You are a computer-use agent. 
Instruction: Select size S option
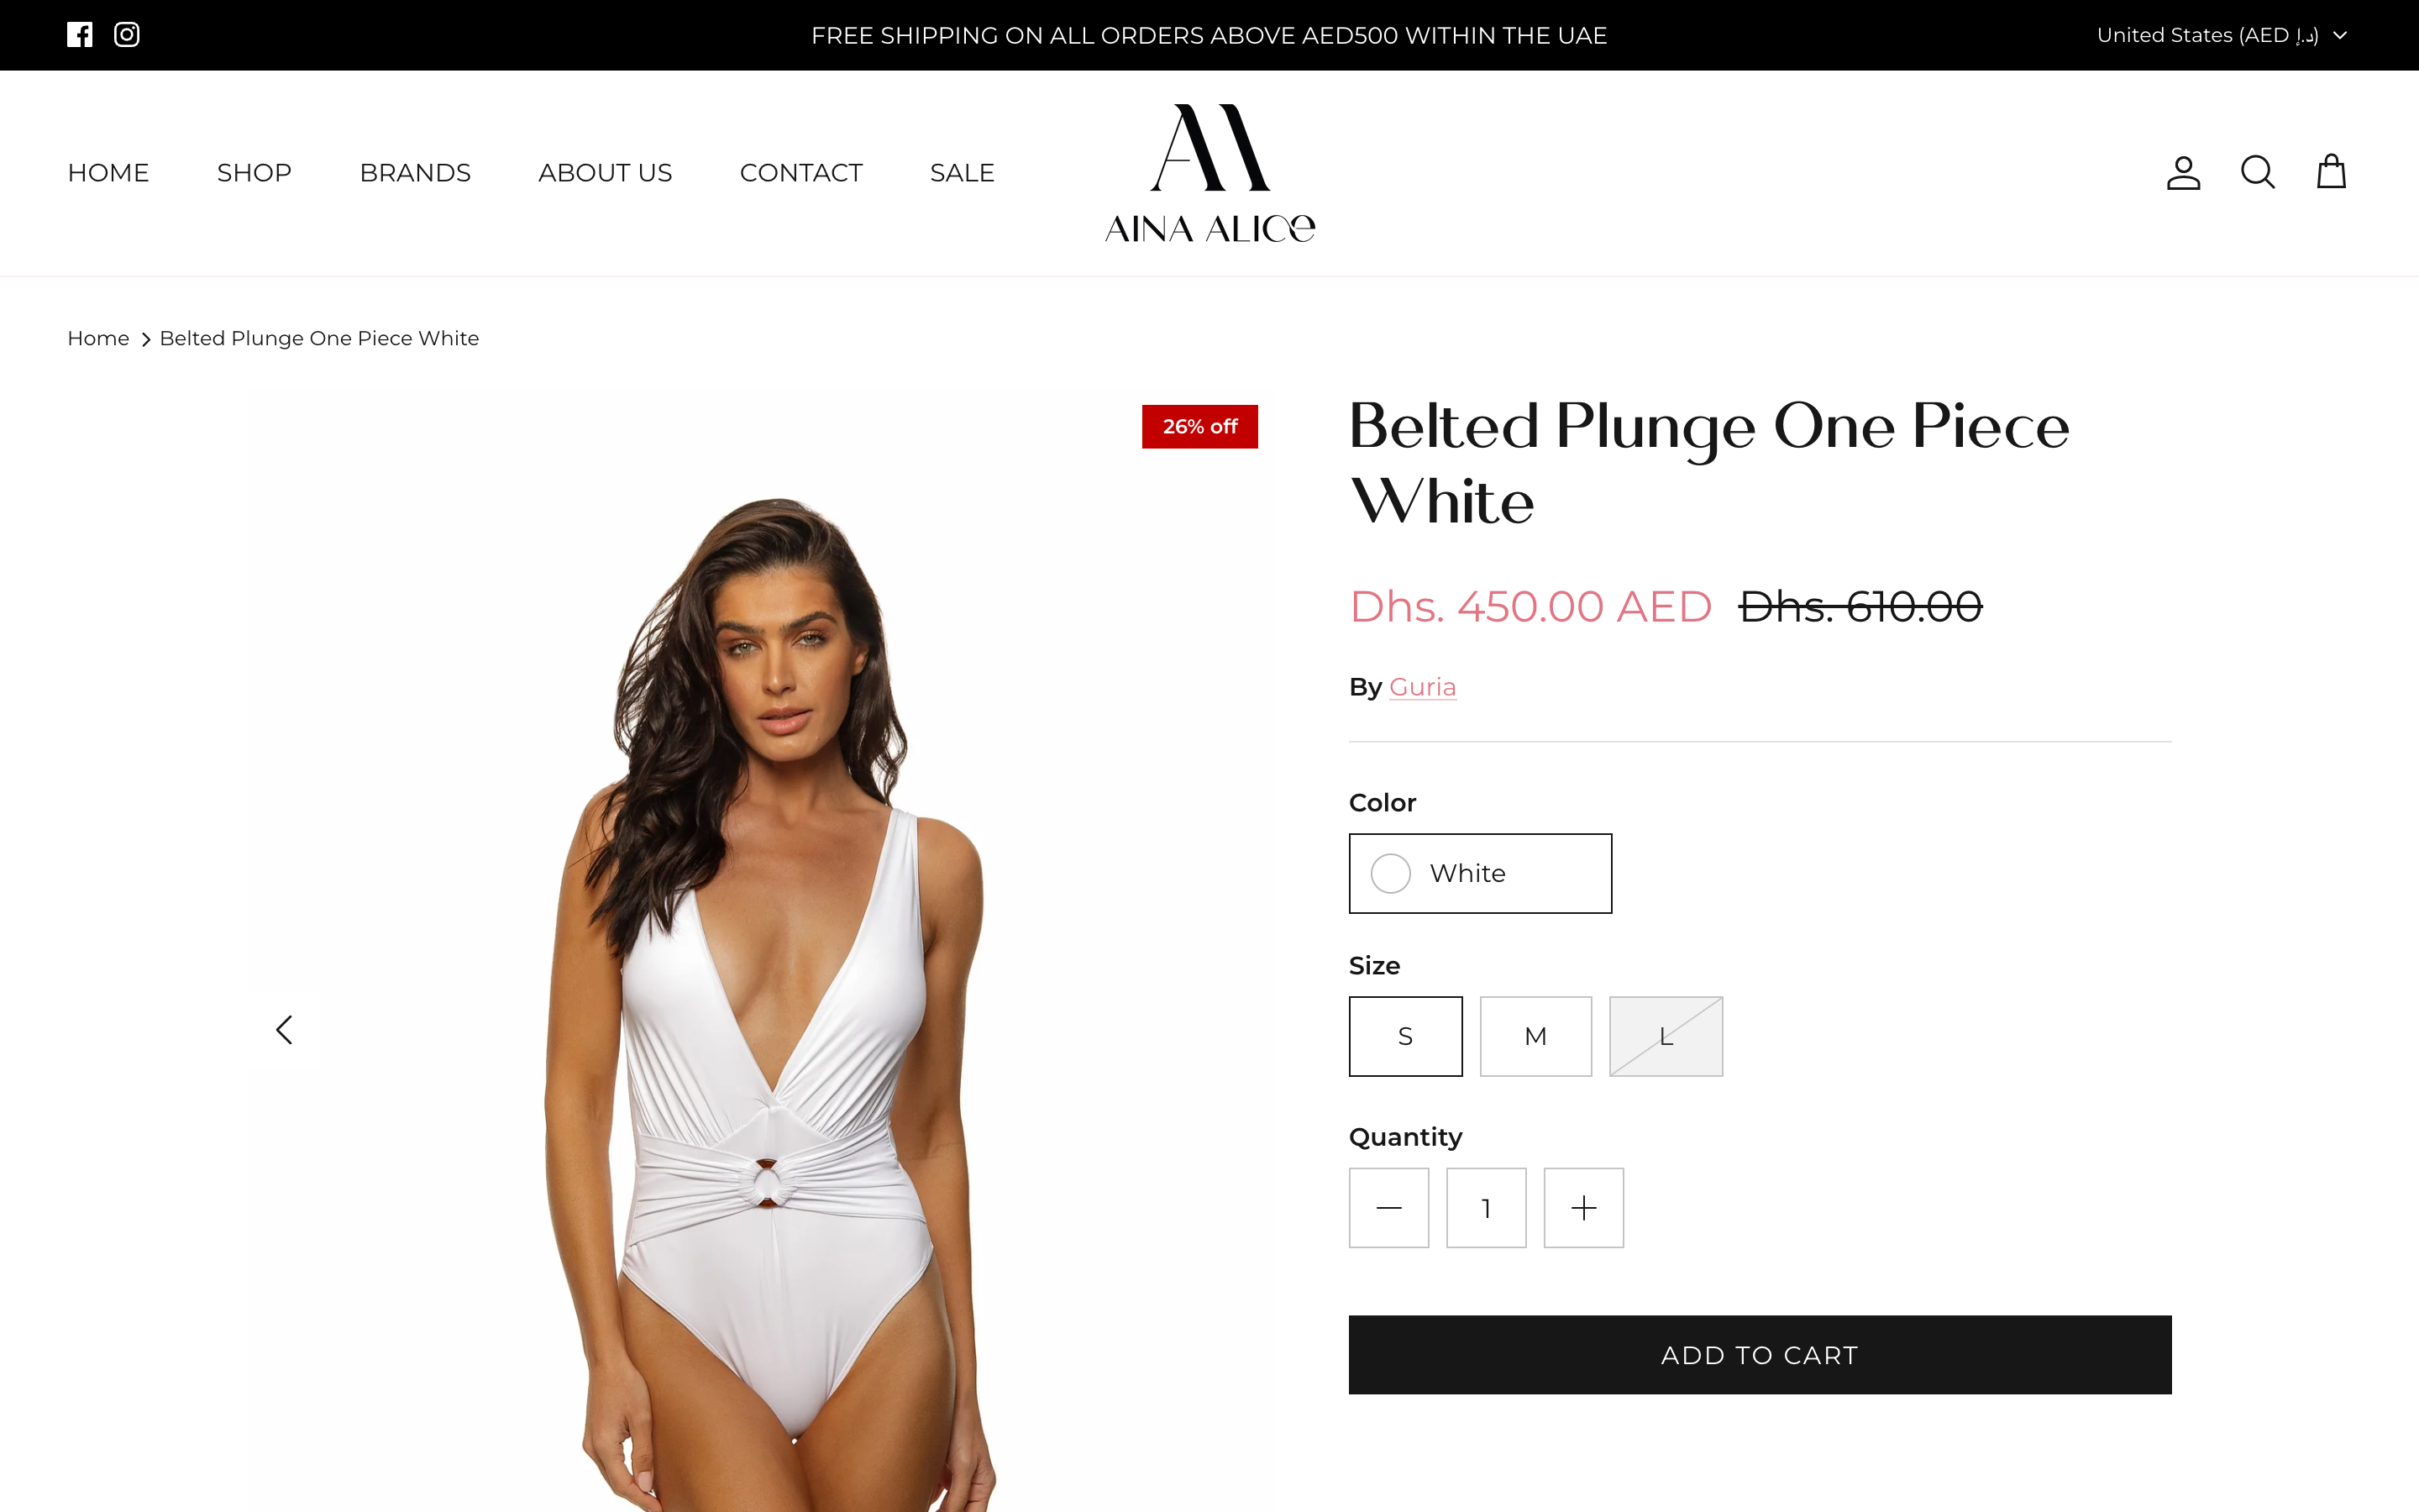pyautogui.click(x=1405, y=1036)
